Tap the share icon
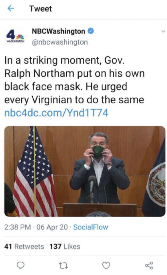The width and height of the screenshot is (167, 275). click(x=149, y=265)
